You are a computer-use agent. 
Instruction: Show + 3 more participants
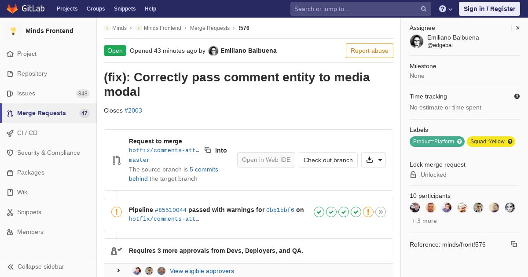click(424, 221)
